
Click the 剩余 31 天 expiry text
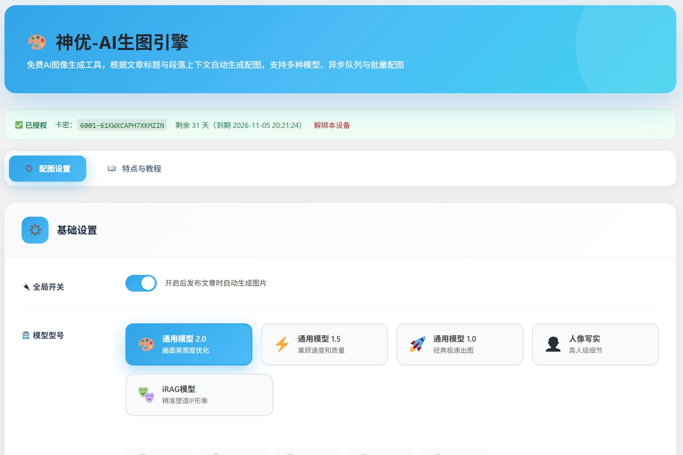click(x=238, y=125)
